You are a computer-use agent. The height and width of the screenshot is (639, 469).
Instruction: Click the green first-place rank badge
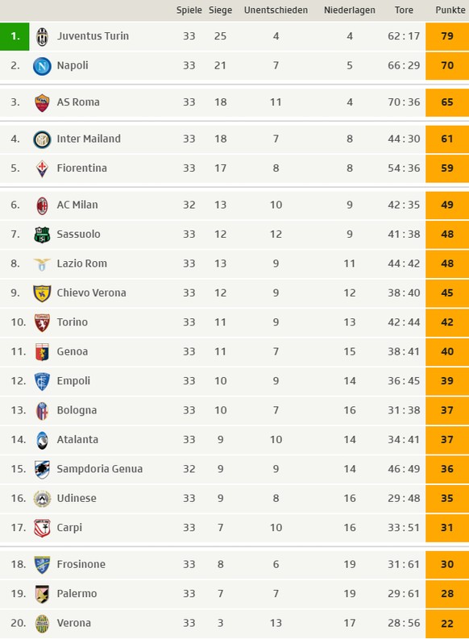pyautogui.click(x=15, y=36)
